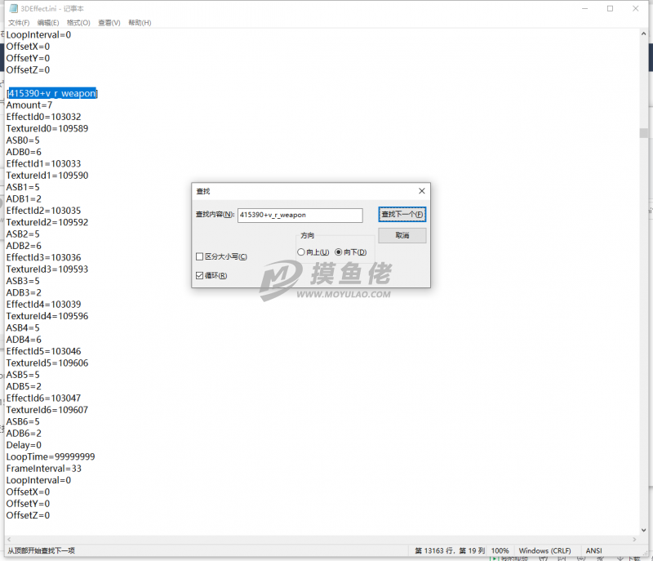The height and width of the screenshot is (561, 653).
Task: Expand the 格式(O) menu
Action: (x=78, y=23)
